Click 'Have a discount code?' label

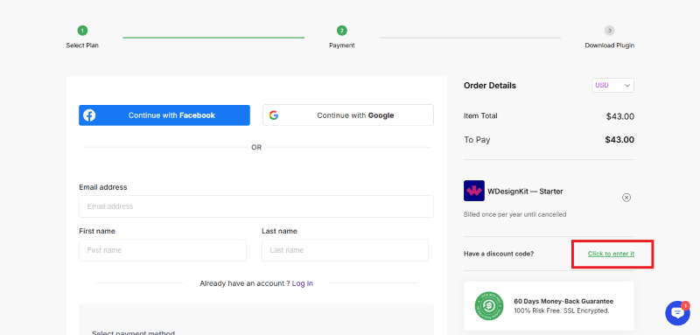coord(499,254)
